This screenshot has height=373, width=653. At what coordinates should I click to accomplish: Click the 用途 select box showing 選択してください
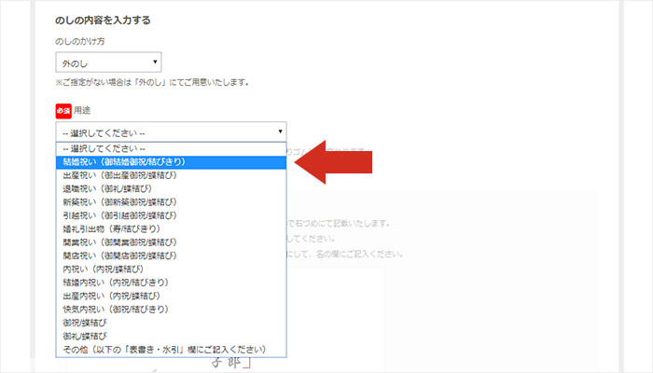(x=171, y=132)
